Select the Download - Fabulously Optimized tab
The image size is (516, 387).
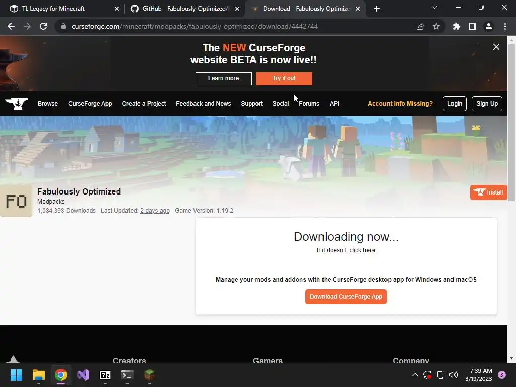point(306,9)
